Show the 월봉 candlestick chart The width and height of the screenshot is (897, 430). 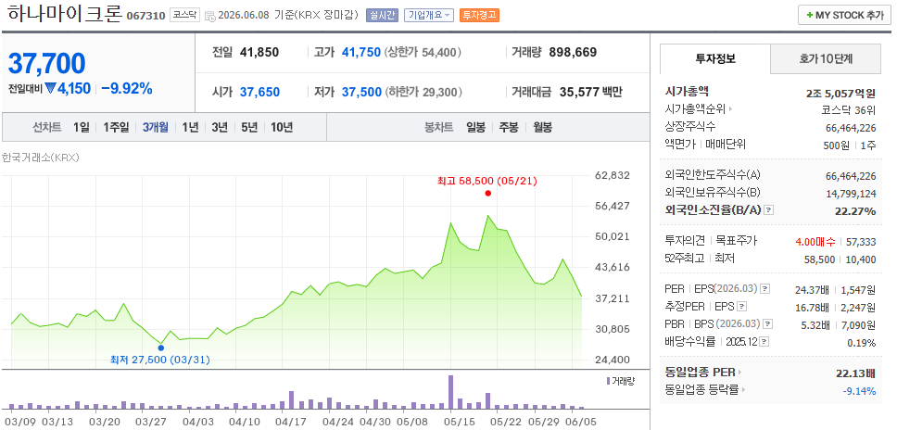[x=542, y=127]
